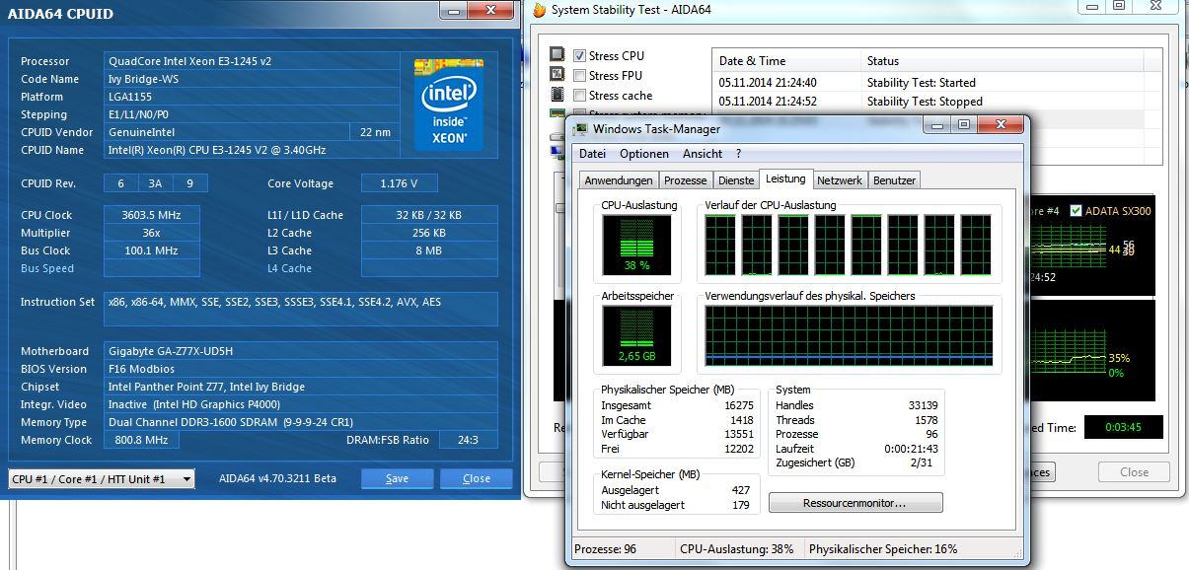
Task: Click the Arbeitsspeicher 2,65 GB meter
Action: coord(636,335)
